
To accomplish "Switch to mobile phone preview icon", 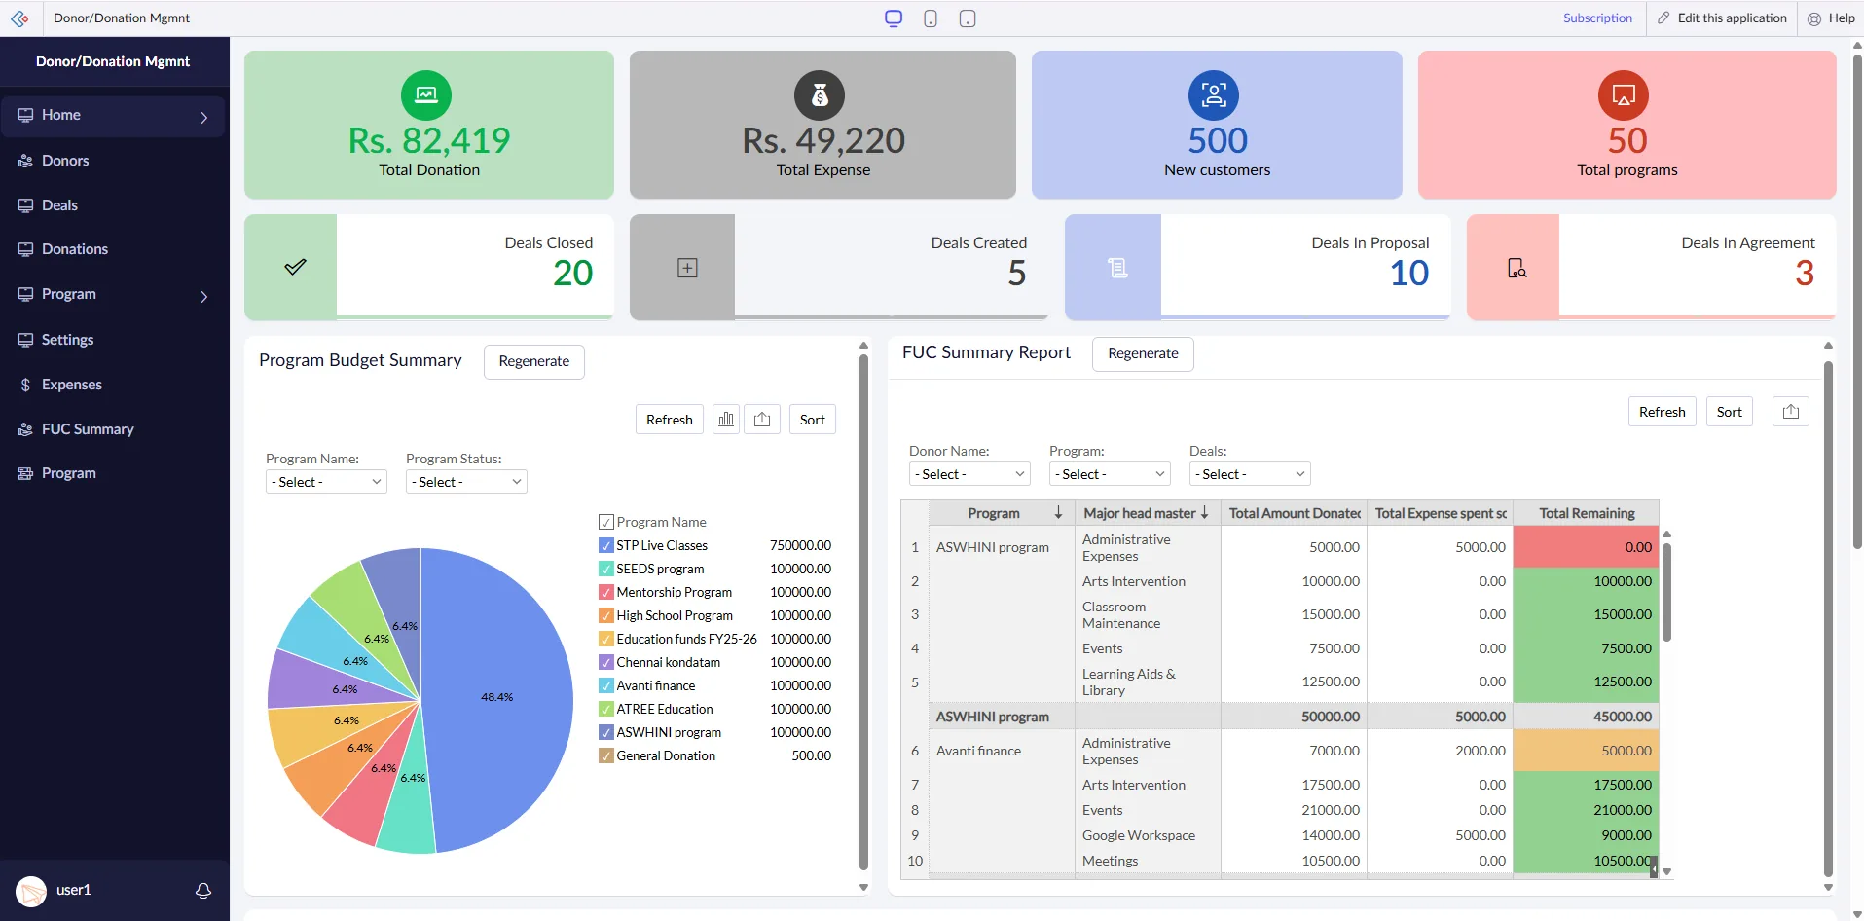I will pyautogui.click(x=931, y=18).
